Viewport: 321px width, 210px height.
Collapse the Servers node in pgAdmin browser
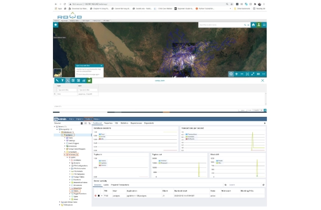point(55,126)
